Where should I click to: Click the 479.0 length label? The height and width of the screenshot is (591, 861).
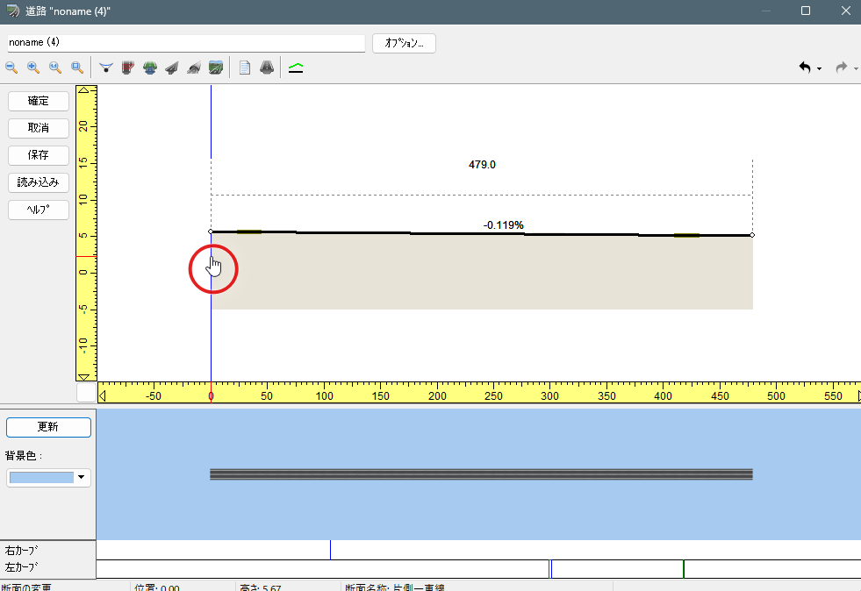click(482, 165)
